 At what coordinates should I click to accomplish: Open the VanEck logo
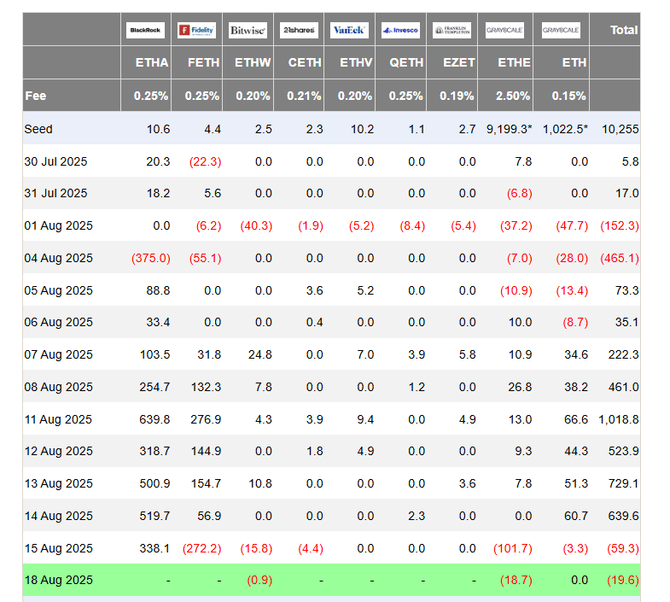point(349,30)
